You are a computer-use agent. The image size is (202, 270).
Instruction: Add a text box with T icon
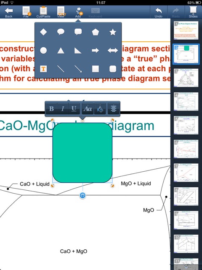click(x=43, y=69)
